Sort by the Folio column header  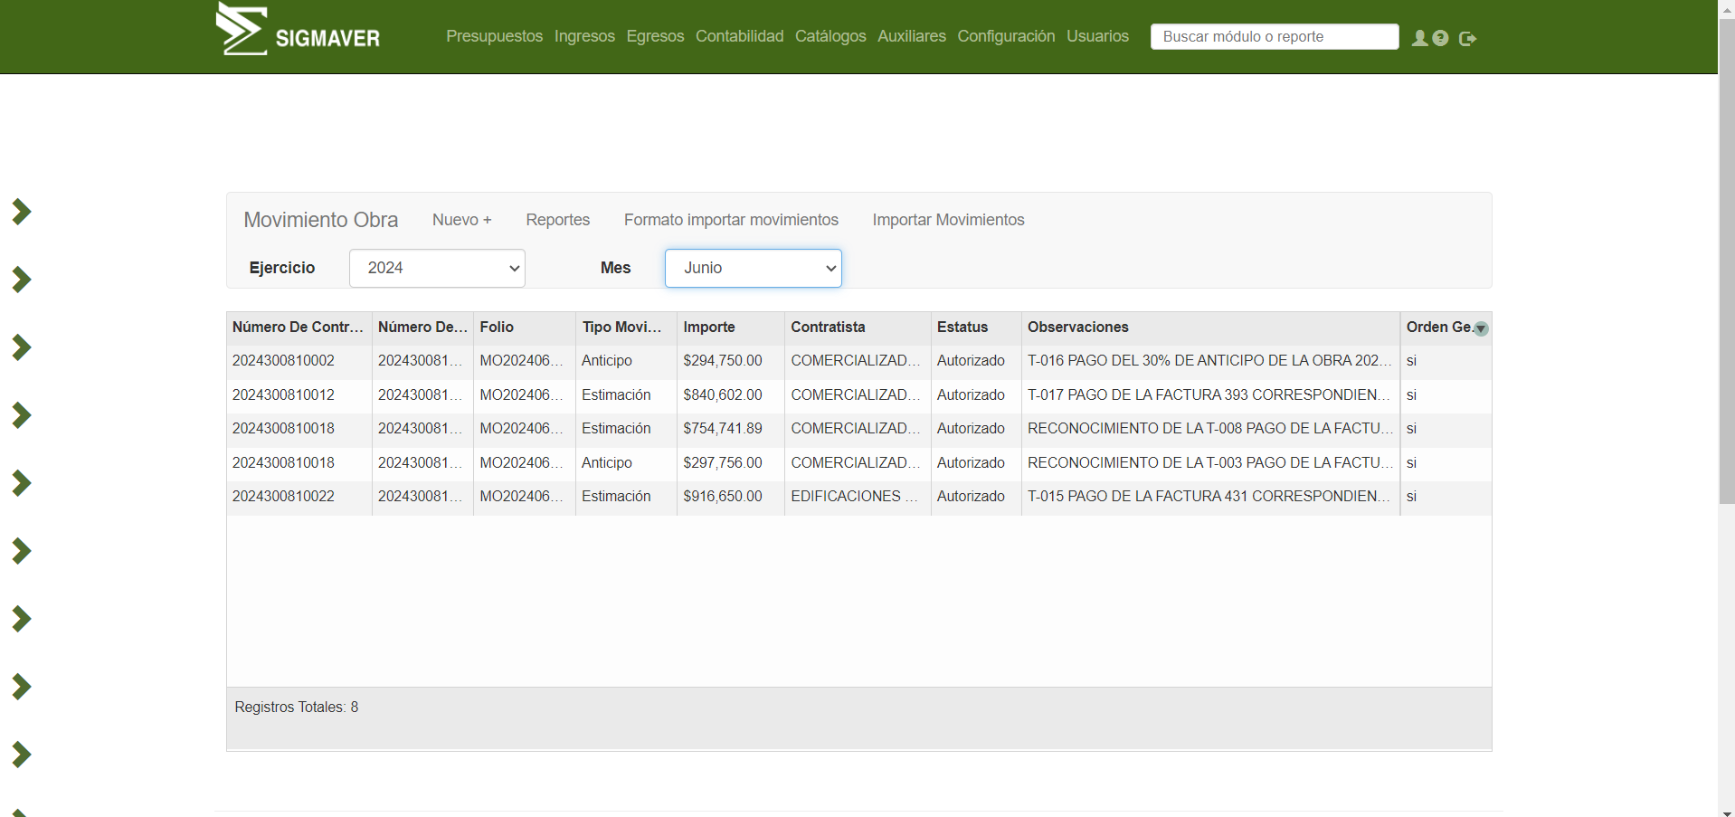point(524,328)
